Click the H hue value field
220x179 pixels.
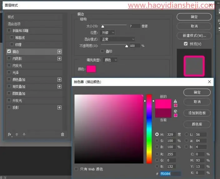pyautogui.click(x=171, y=134)
